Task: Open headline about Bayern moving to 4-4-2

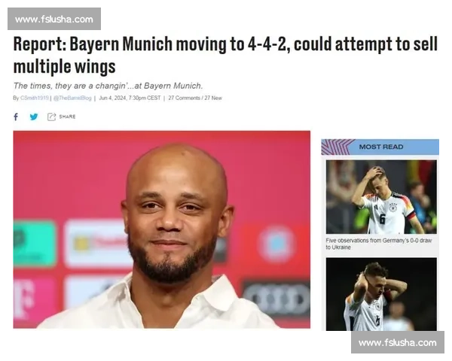Action: (225, 55)
